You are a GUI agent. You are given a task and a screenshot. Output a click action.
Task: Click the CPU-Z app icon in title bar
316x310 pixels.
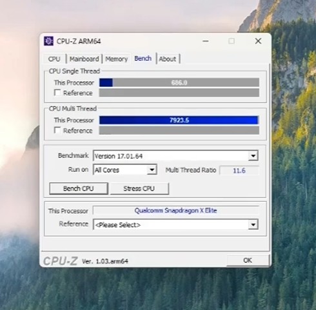coord(48,41)
